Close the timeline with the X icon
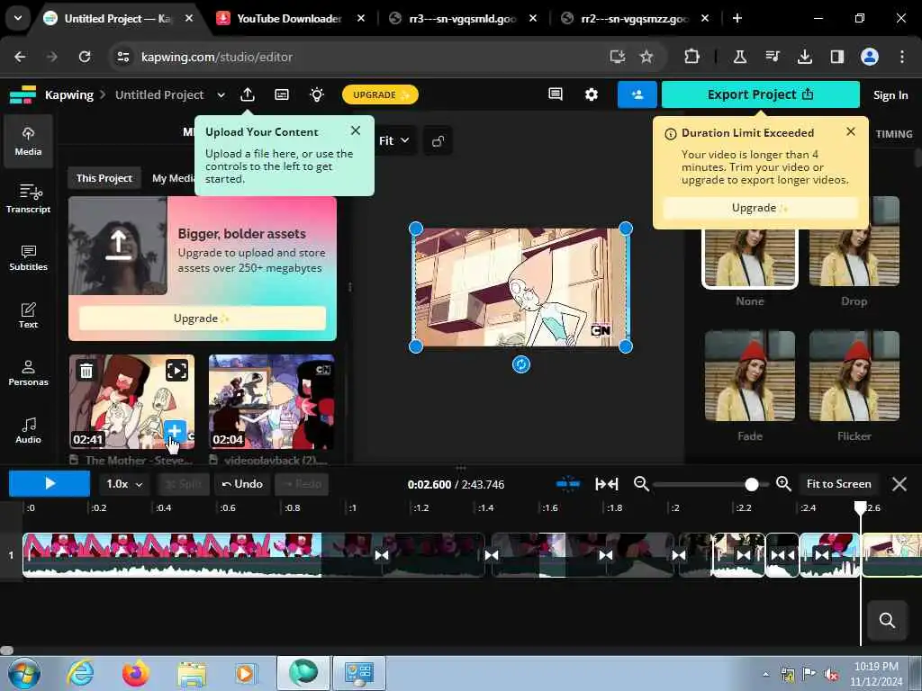922x691 pixels. click(899, 484)
